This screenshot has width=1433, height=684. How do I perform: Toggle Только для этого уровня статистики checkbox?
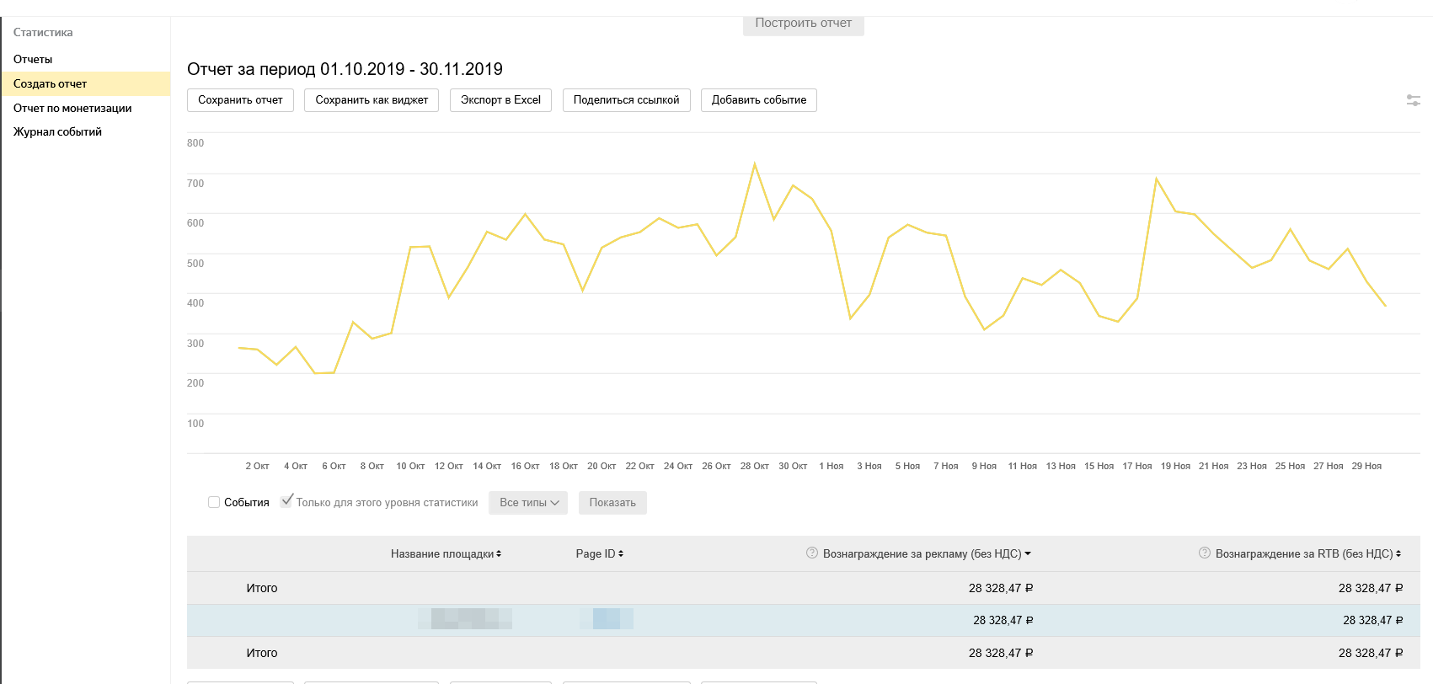[x=287, y=501]
